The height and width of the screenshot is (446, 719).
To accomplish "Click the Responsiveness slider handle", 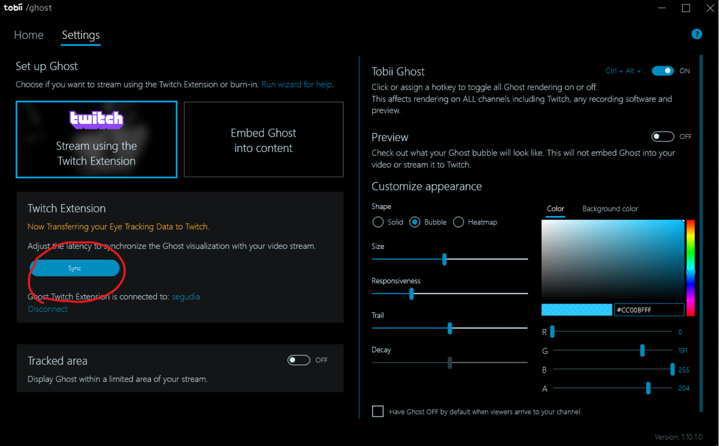I will 411,293.
